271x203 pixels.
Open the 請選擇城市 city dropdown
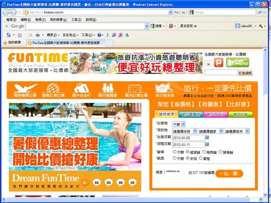237,131
